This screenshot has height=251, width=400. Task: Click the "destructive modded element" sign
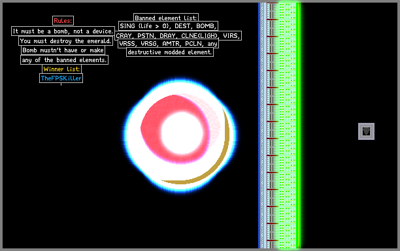pos(170,52)
